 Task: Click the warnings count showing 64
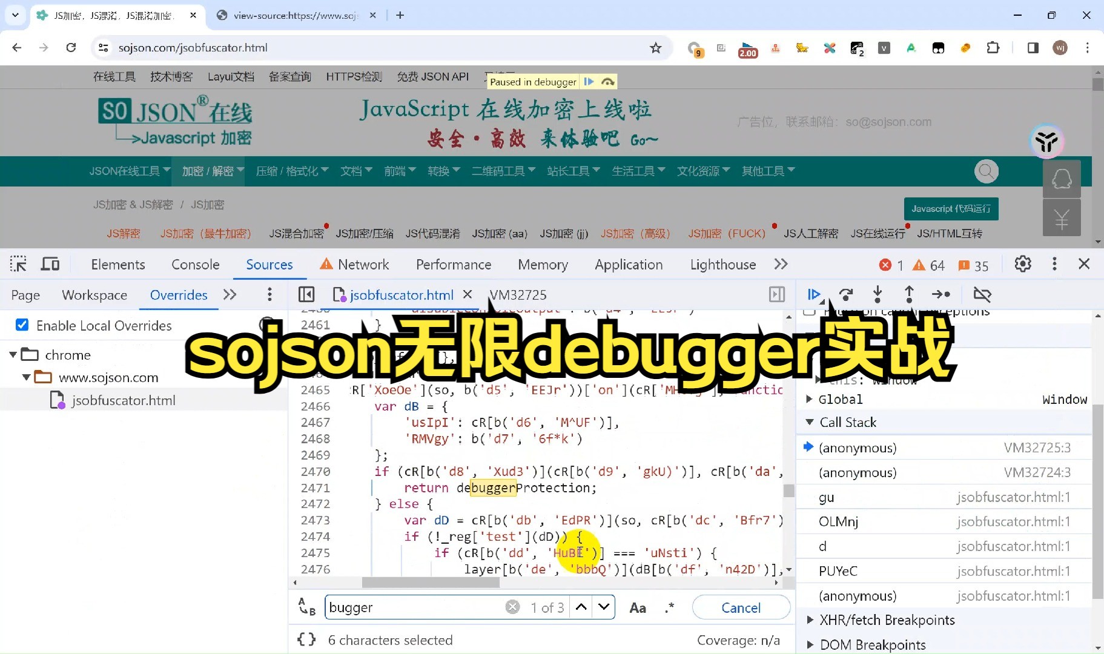coord(929,265)
